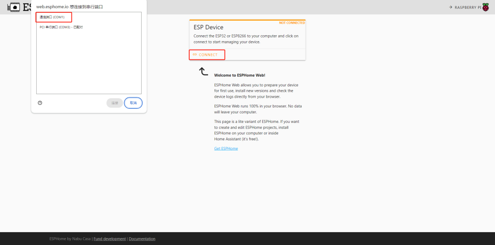The image size is (495, 245).
Task: Click the ESP Device card title
Action: click(209, 27)
